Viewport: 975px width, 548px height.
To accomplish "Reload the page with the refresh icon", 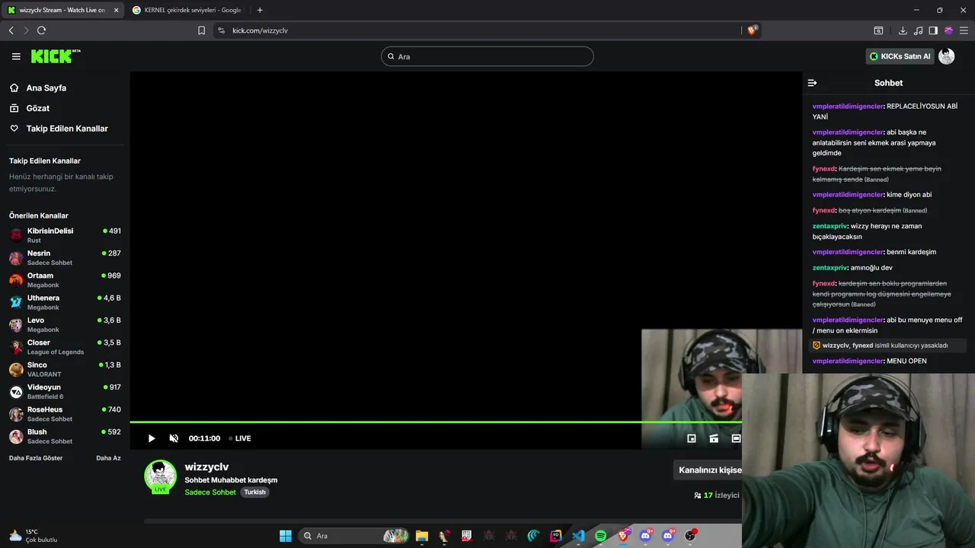I will [41, 30].
